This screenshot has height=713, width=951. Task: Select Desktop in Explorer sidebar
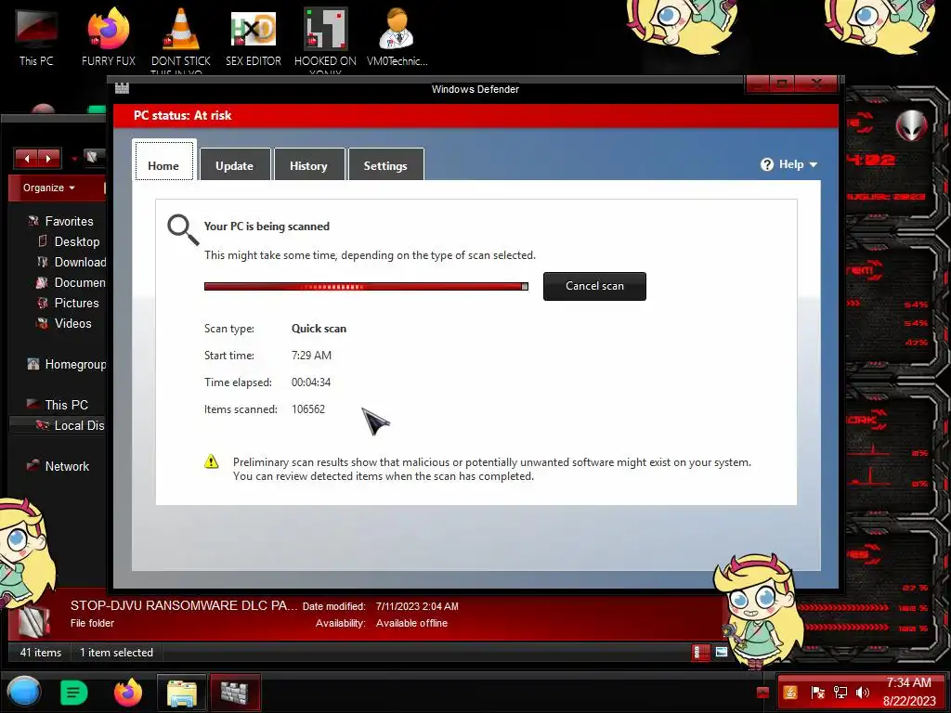pos(69,241)
